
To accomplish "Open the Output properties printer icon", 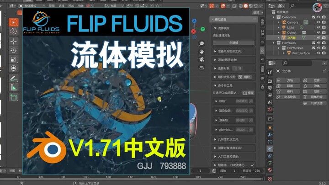I will click(270, 88).
